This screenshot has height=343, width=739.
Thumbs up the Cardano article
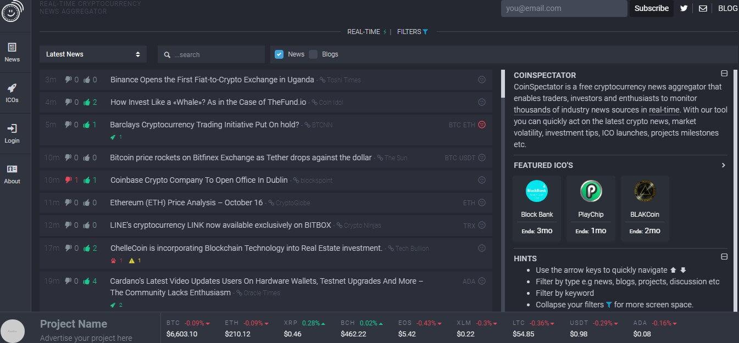tap(87, 281)
